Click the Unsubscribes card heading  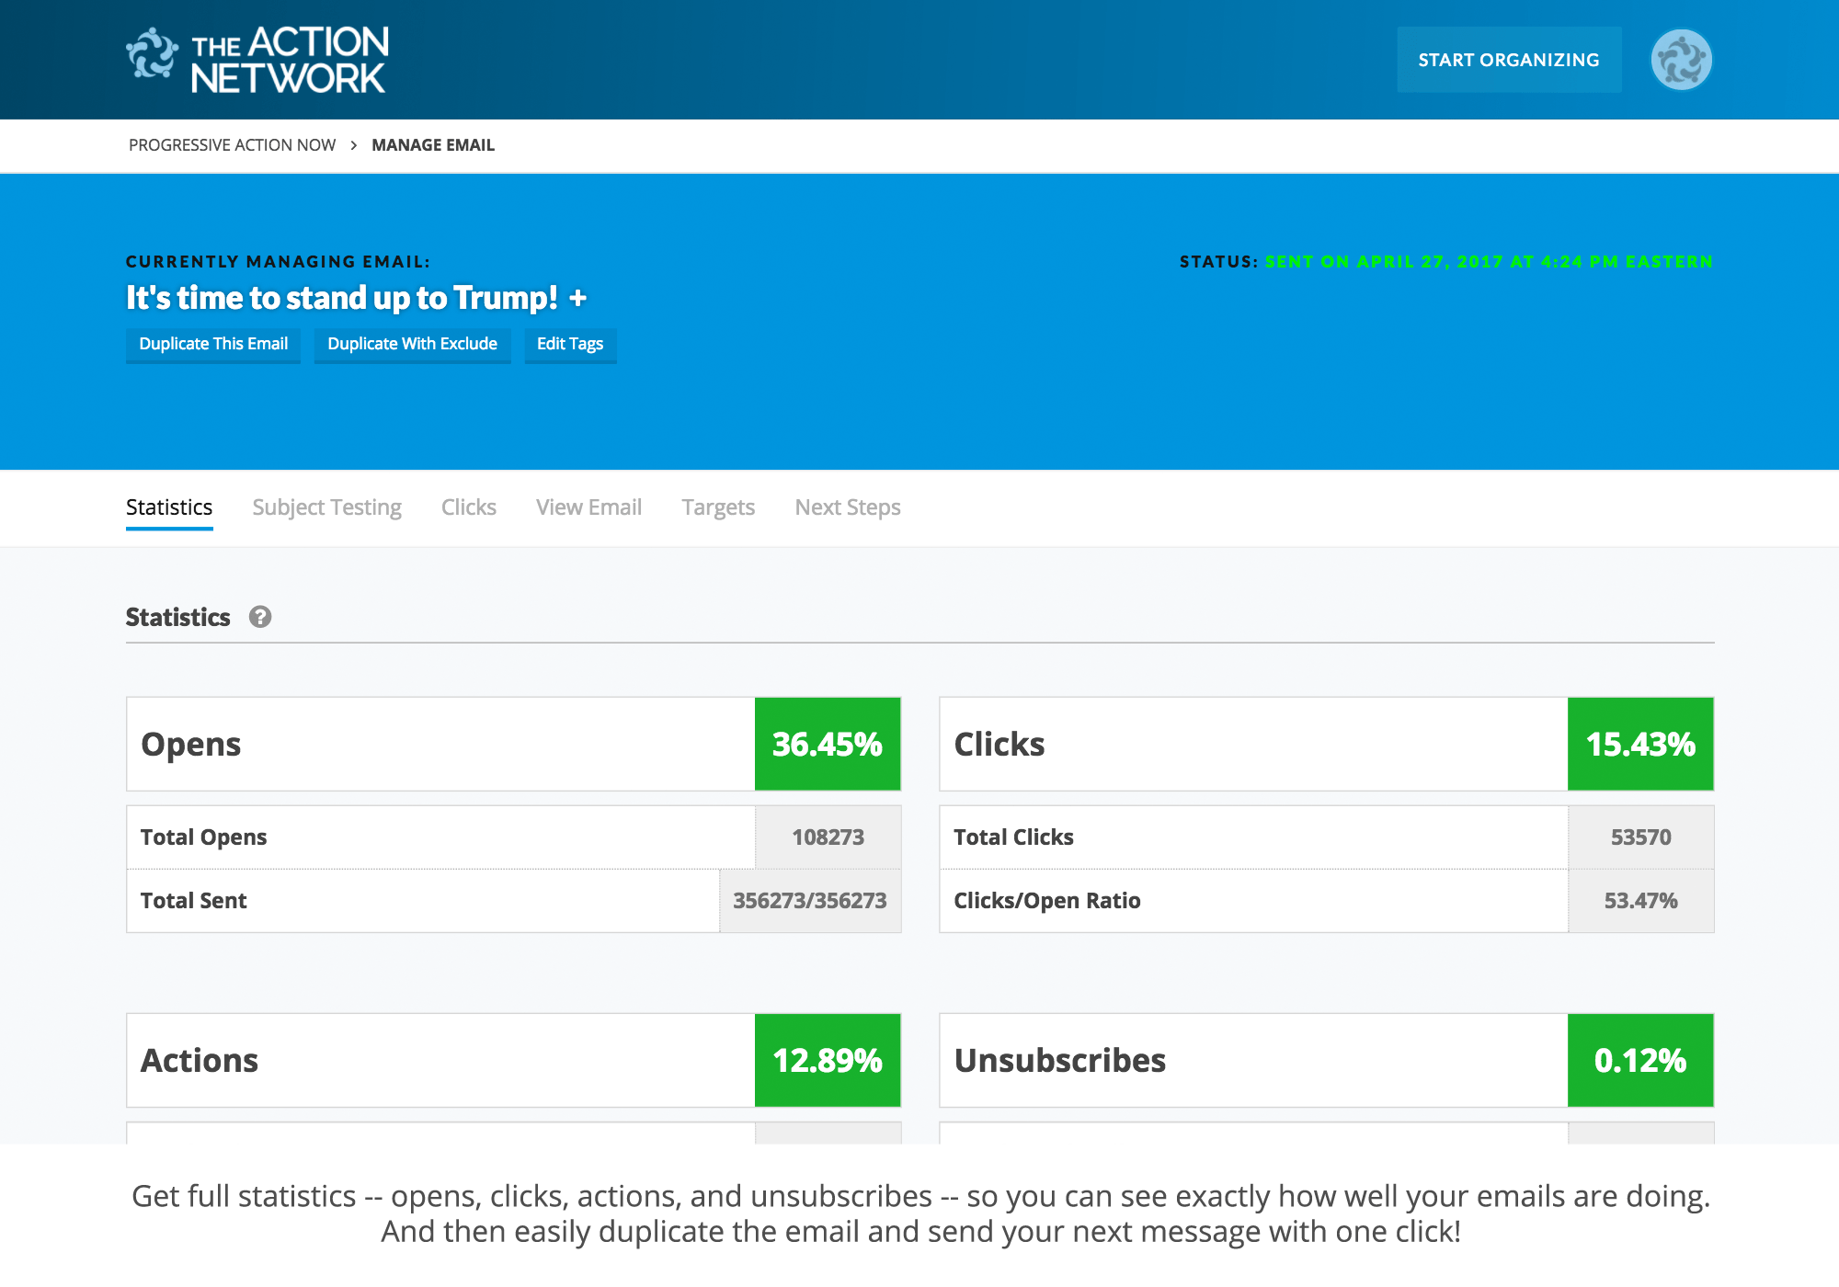coord(1060,1060)
